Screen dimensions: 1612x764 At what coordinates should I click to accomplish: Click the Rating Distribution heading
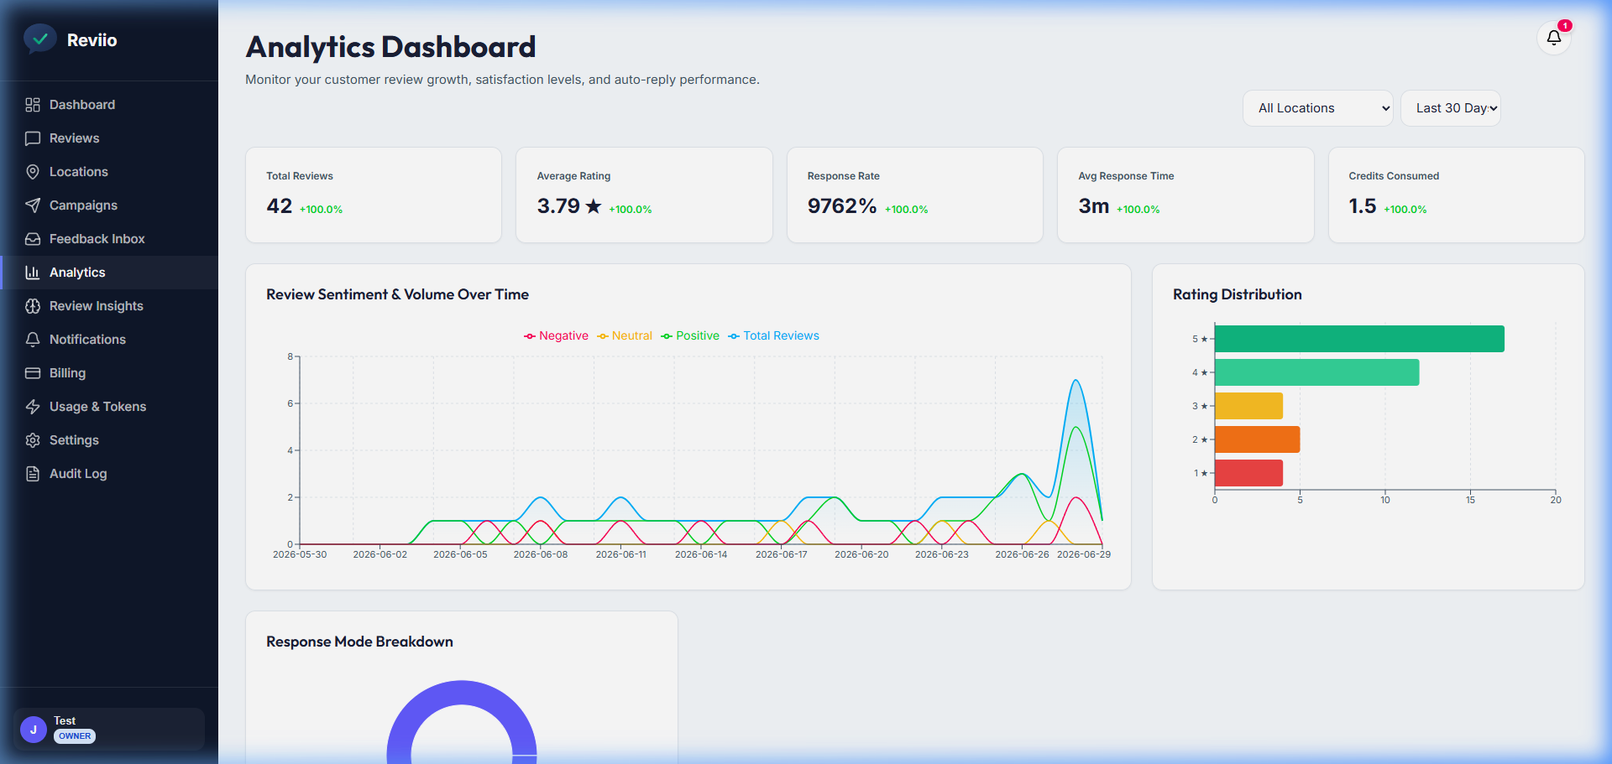click(x=1238, y=294)
